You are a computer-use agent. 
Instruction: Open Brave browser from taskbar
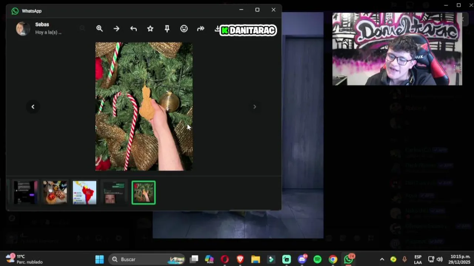click(x=240, y=259)
